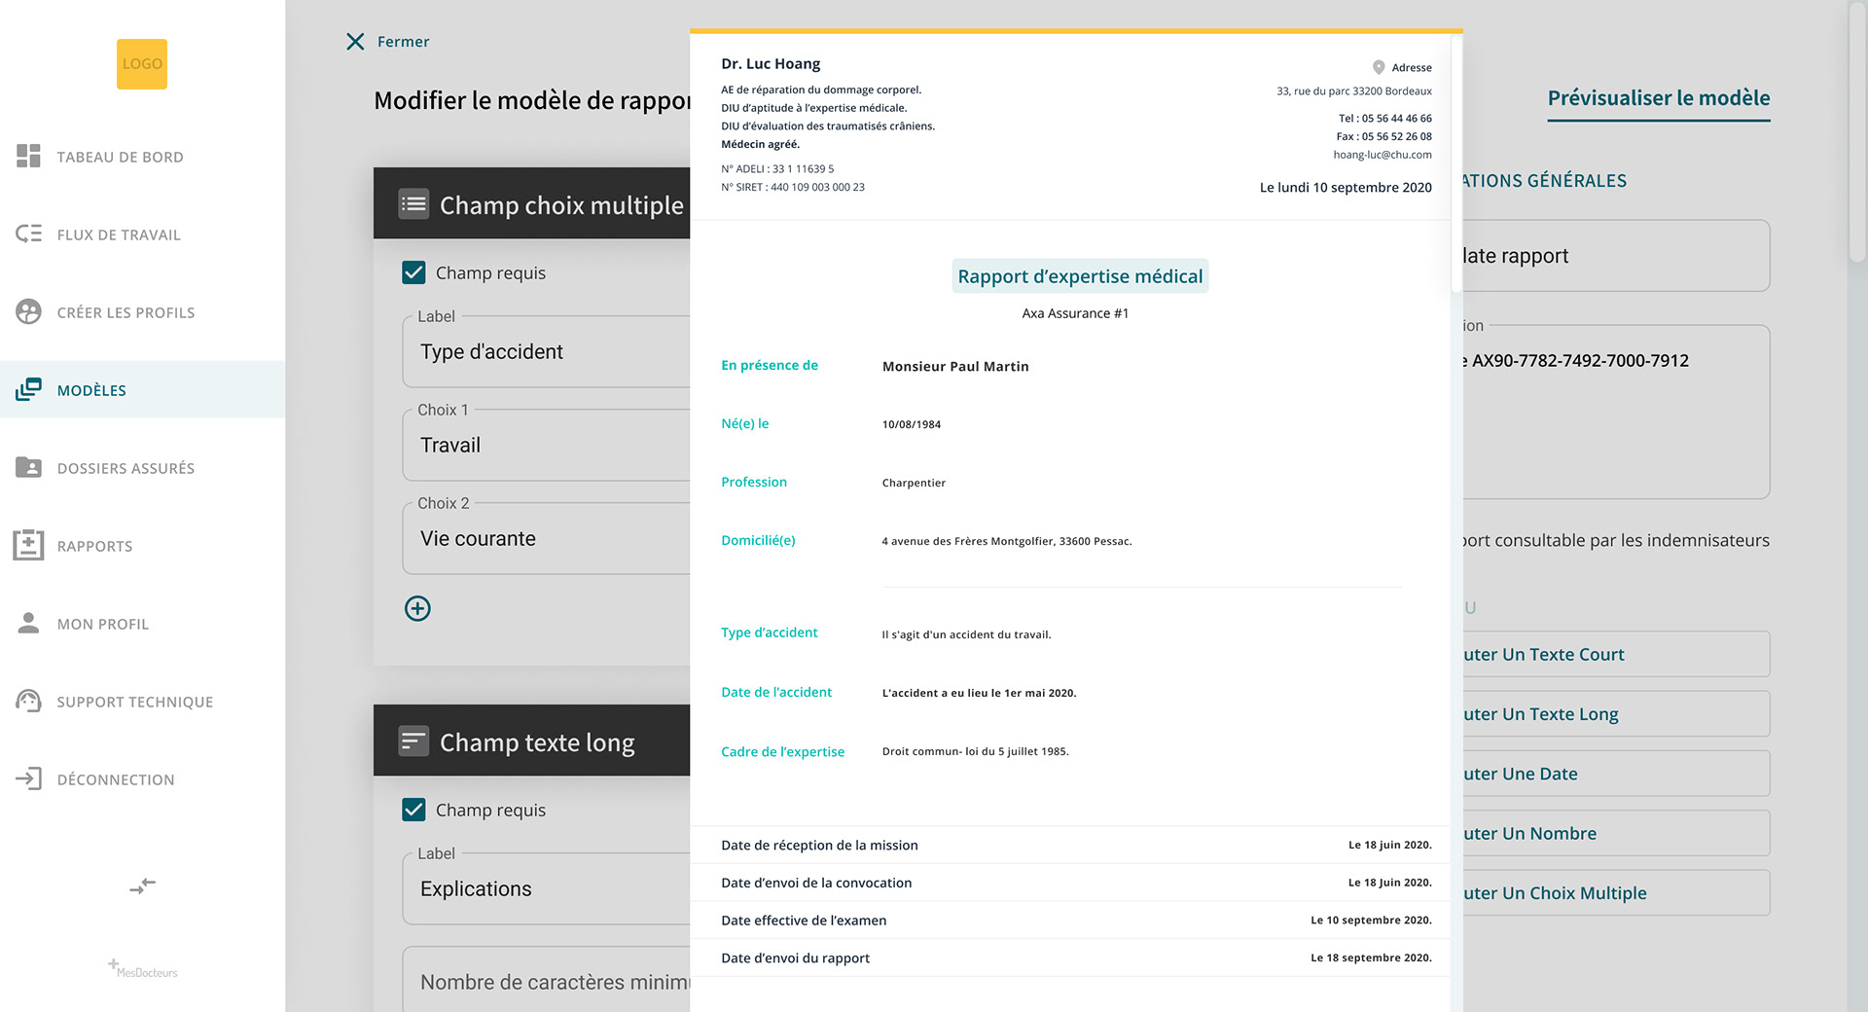Click Date effective de l'examen row
1868x1012 pixels.
tap(1070, 921)
